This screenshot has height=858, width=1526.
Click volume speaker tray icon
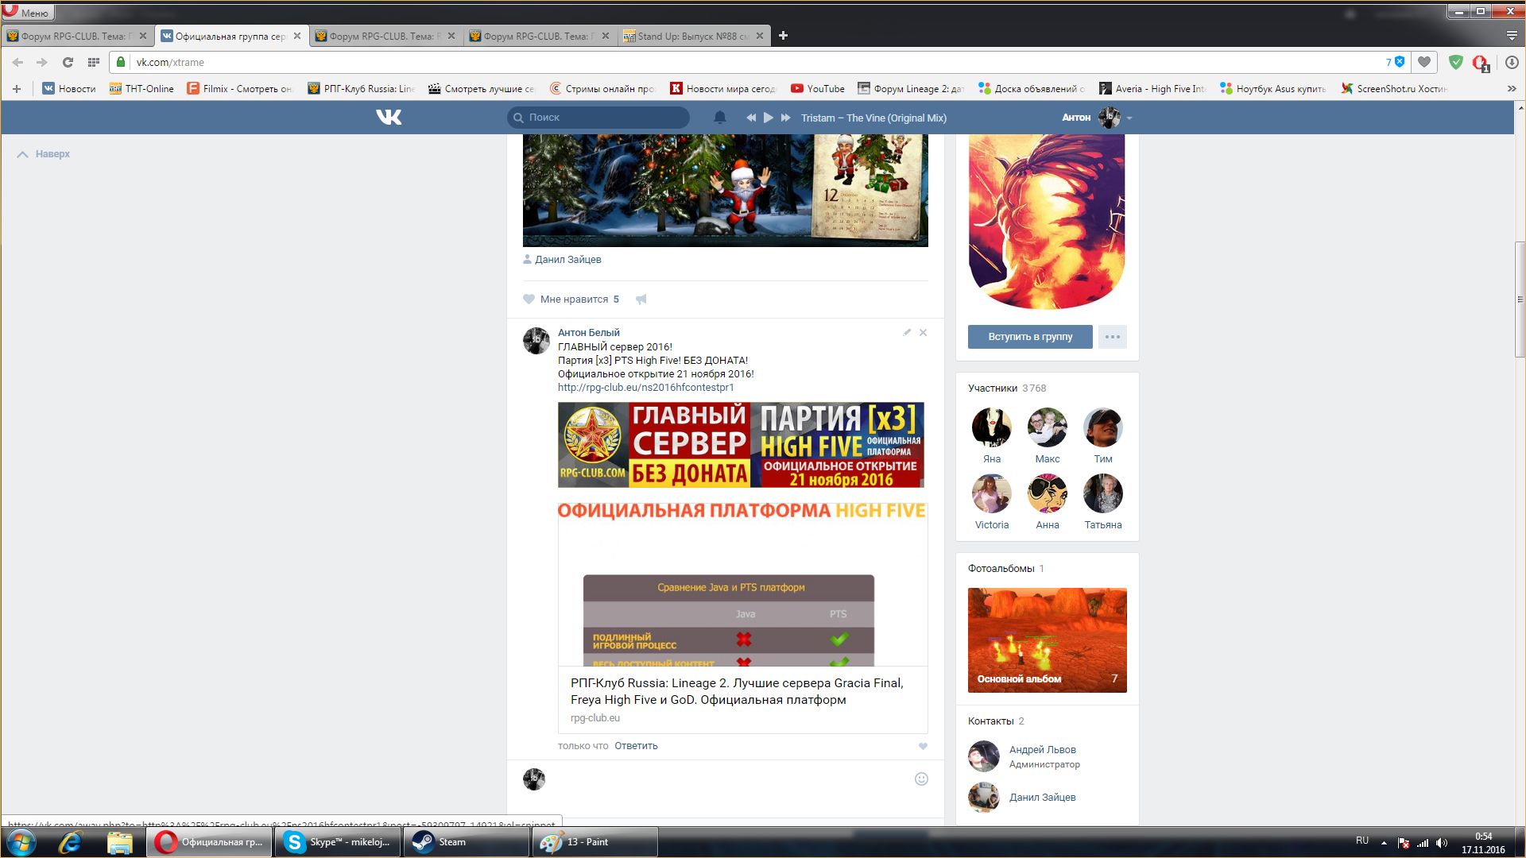(1442, 843)
